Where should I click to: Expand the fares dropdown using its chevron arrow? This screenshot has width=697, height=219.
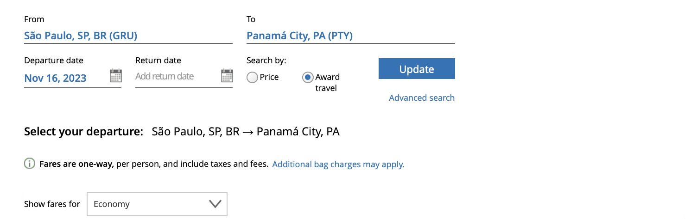(215, 204)
